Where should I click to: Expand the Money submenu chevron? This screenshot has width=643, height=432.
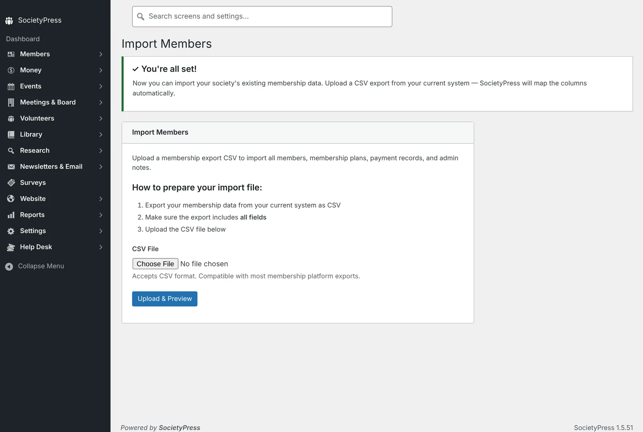pos(101,70)
